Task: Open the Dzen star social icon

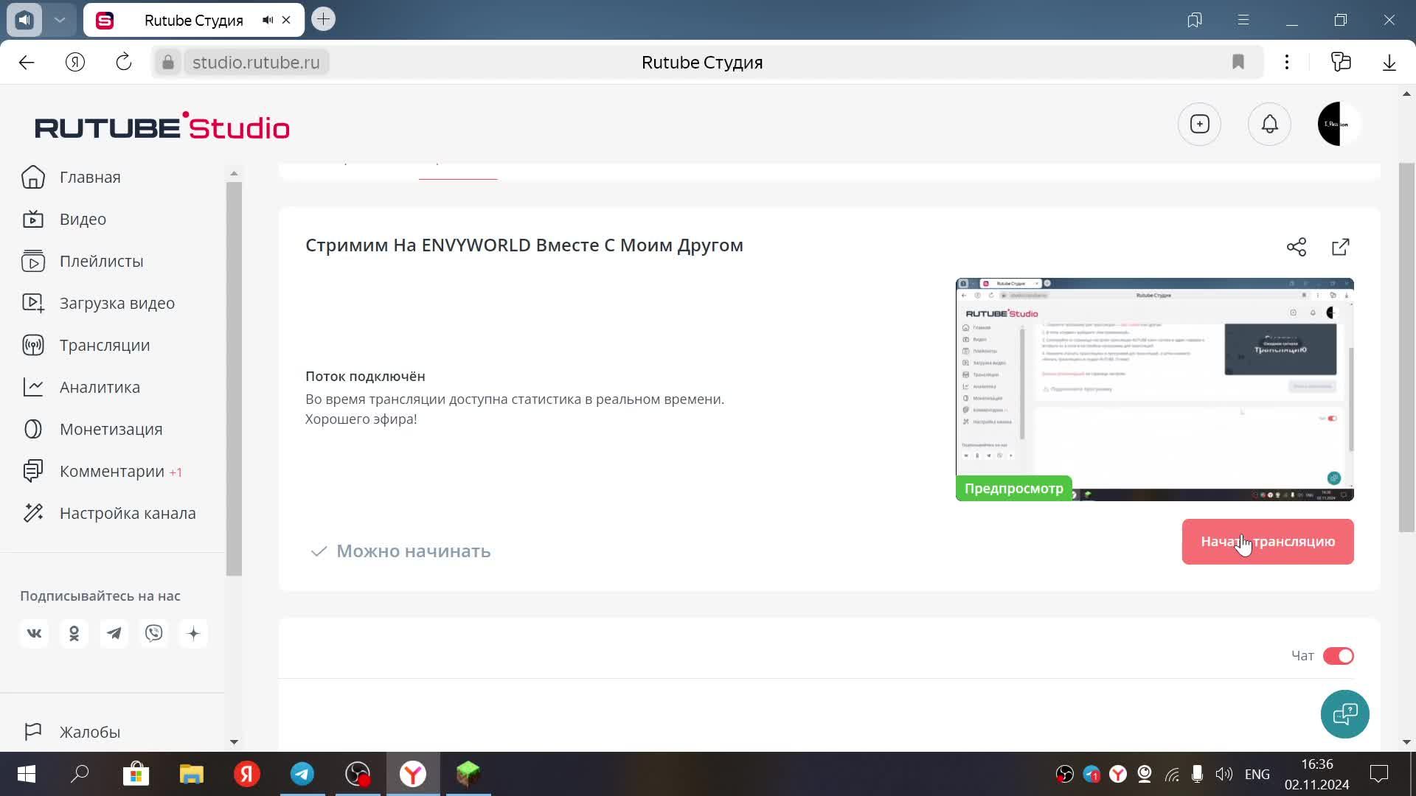Action: [x=193, y=634]
